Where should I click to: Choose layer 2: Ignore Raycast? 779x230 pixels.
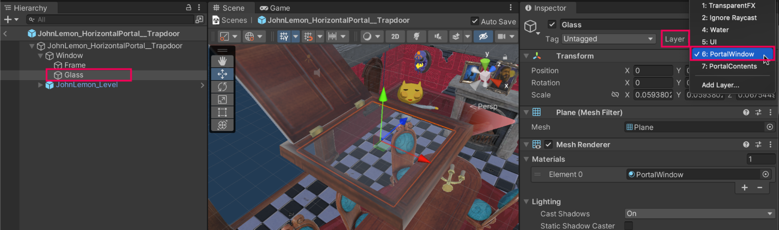click(729, 18)
